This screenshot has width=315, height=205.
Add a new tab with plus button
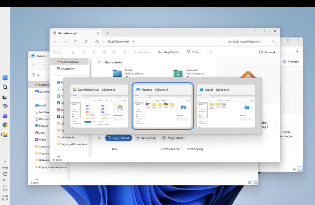pos(107,33)
